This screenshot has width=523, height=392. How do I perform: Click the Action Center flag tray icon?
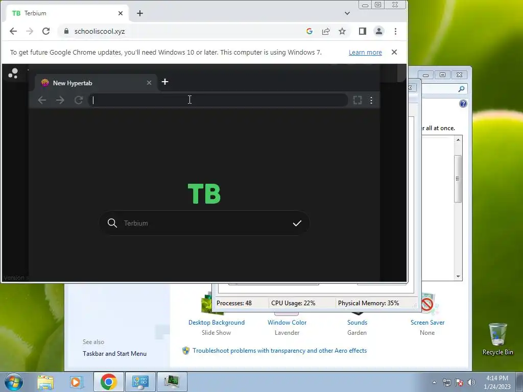pos(459,382)
